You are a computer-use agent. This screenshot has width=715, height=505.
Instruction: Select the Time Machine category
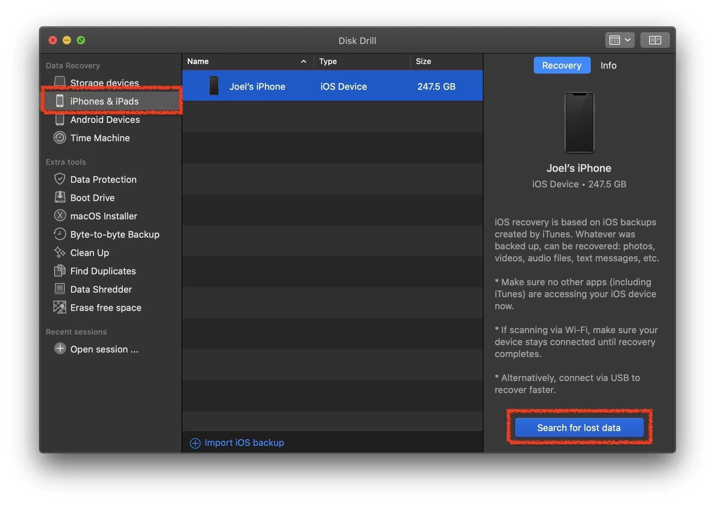[100, 138]
